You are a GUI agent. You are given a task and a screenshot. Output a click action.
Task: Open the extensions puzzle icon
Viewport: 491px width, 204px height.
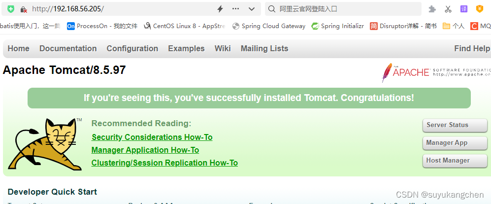(x=432, y=9)
